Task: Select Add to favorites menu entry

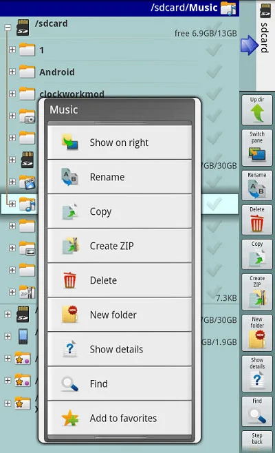Action: [x=120, y=418]
